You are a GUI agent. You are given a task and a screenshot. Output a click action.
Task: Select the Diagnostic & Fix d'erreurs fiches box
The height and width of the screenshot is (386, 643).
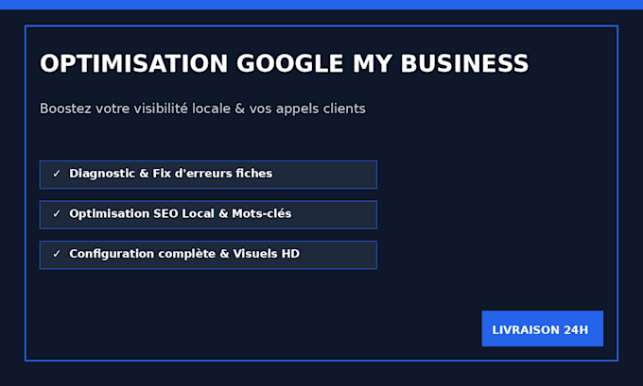[208, 175]
